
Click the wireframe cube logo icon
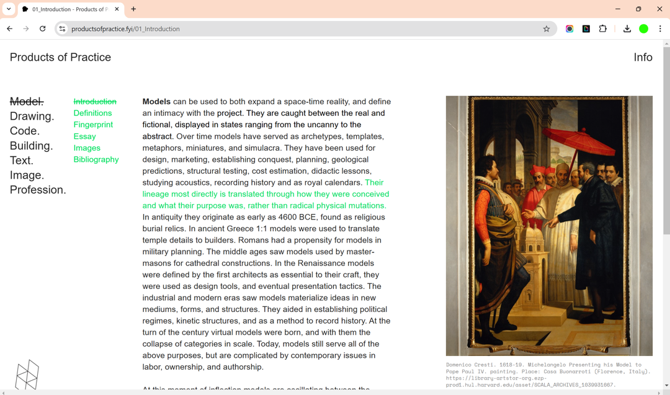[27, 375]
